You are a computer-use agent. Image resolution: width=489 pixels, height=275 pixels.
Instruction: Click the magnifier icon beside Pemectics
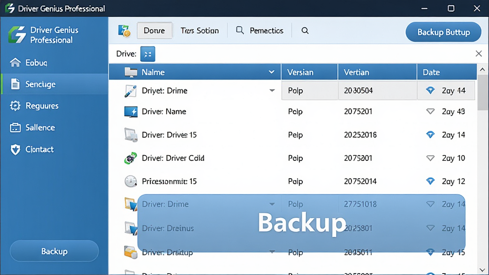click(240, 30)
